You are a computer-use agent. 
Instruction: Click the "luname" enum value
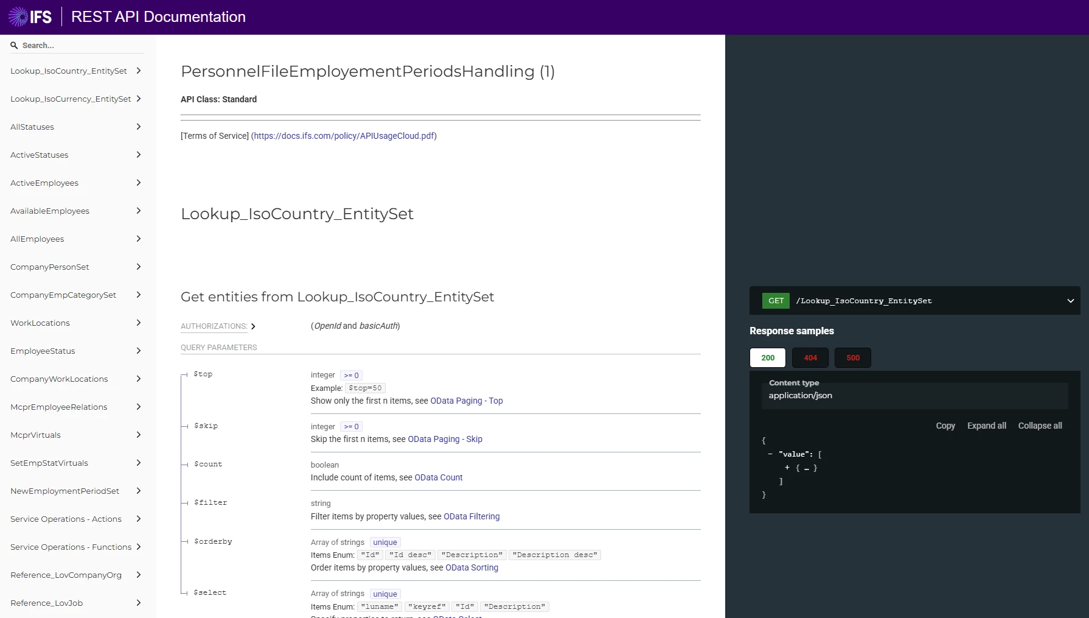[x=380, y=607]
